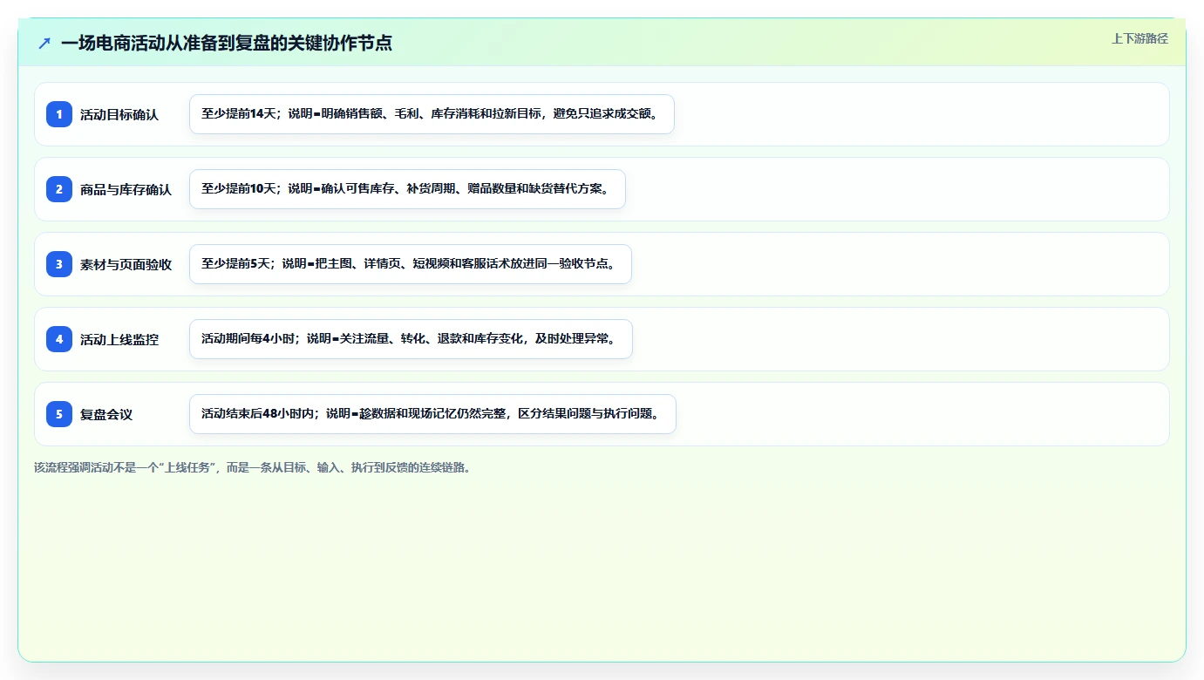
Task: Select the title 一场电商活动从准备到复盘的关键协作节点
Action: [x=227, y=43]
